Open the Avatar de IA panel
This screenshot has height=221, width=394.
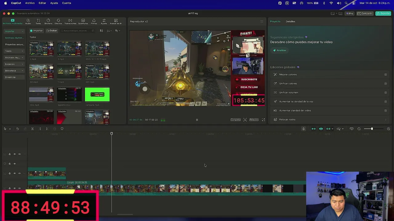pyautogui.click(x=116, y=21)
